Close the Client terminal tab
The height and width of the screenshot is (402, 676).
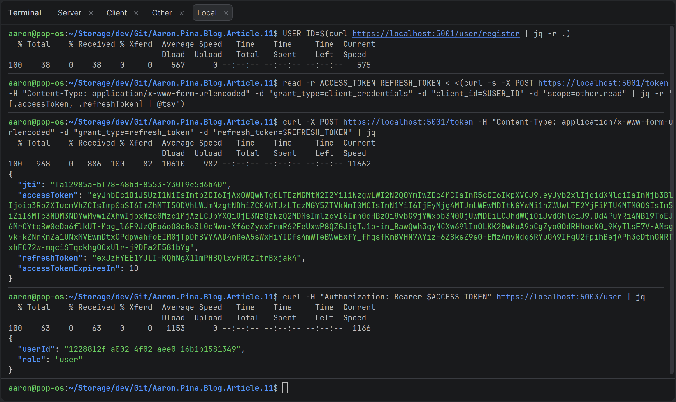(x=136, y=13)
